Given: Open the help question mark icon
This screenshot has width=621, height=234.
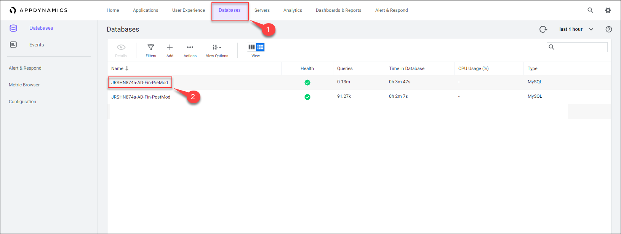Looking at the screenshot, I should coord(608,29).
